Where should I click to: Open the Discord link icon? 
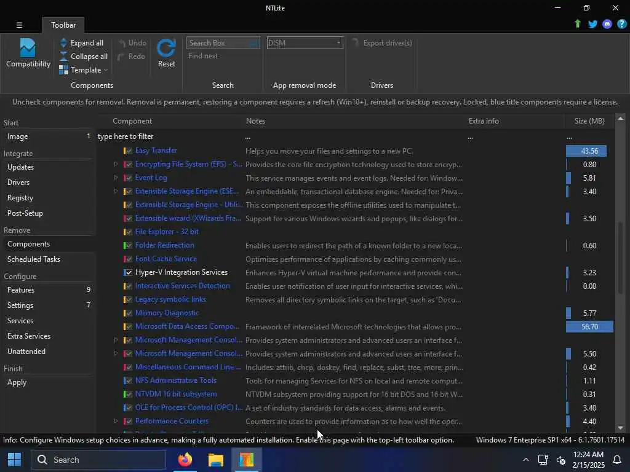click(607, 24)
